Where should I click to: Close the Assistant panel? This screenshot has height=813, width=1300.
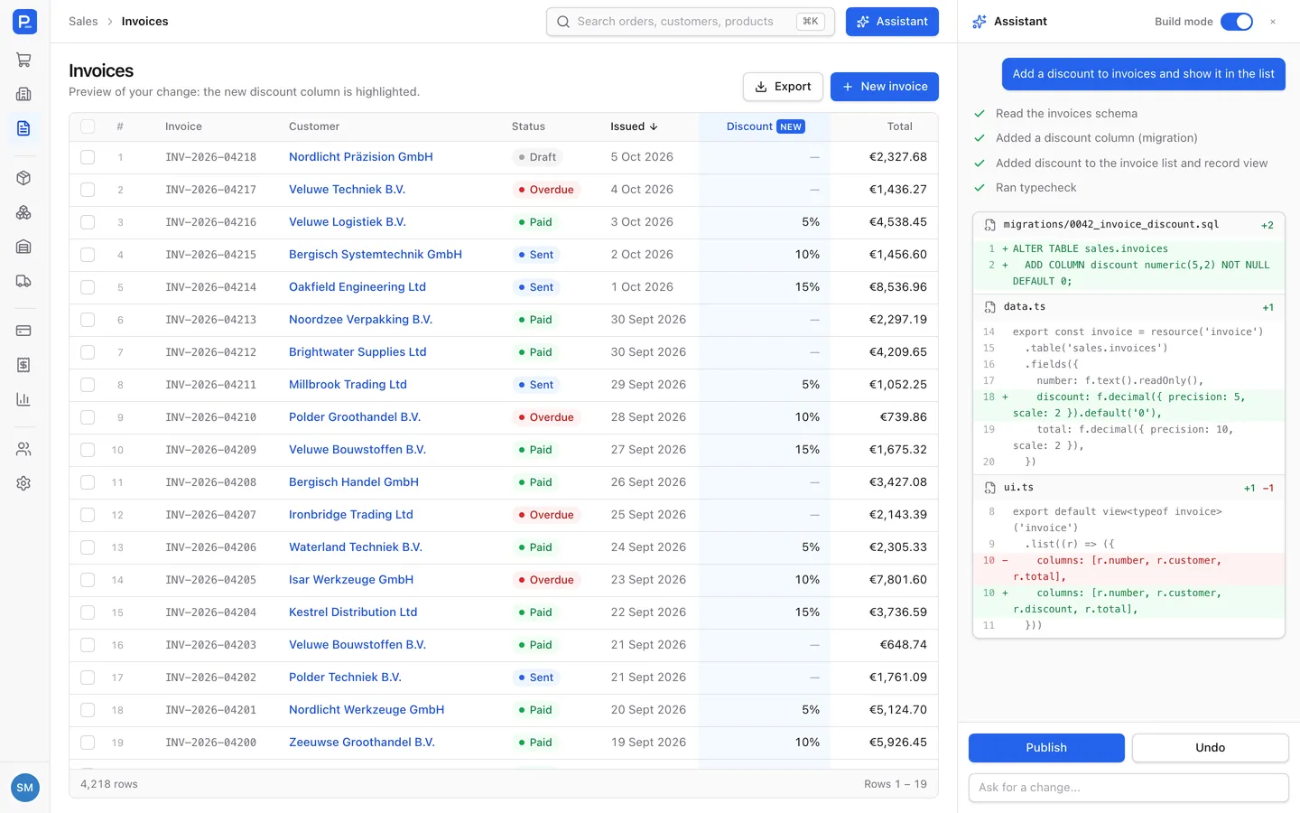[x=1273, y=22]
